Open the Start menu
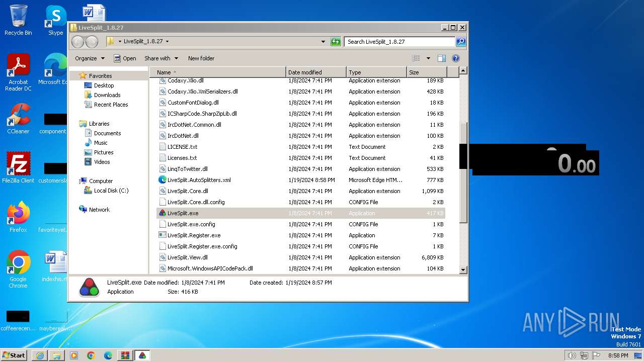 (x=14, y=355)
